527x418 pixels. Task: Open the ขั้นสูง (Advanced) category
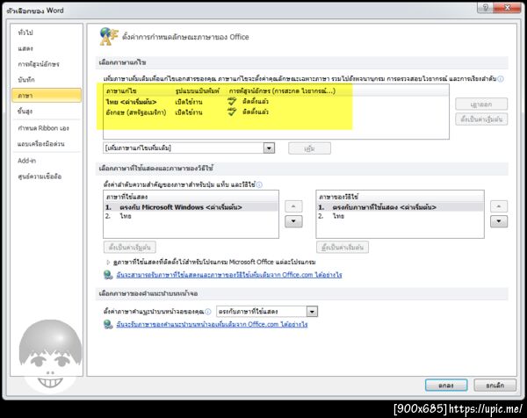pyautogui.click(x=25, y=112)
